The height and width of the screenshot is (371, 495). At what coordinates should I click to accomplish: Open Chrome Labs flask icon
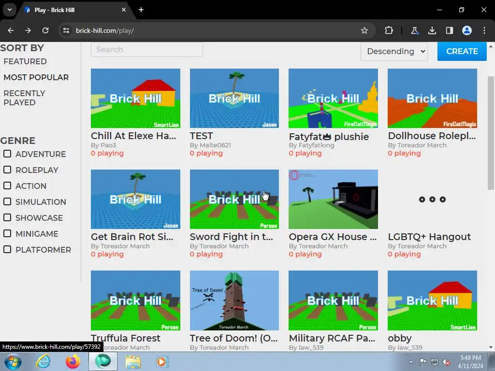click(414, 30)
